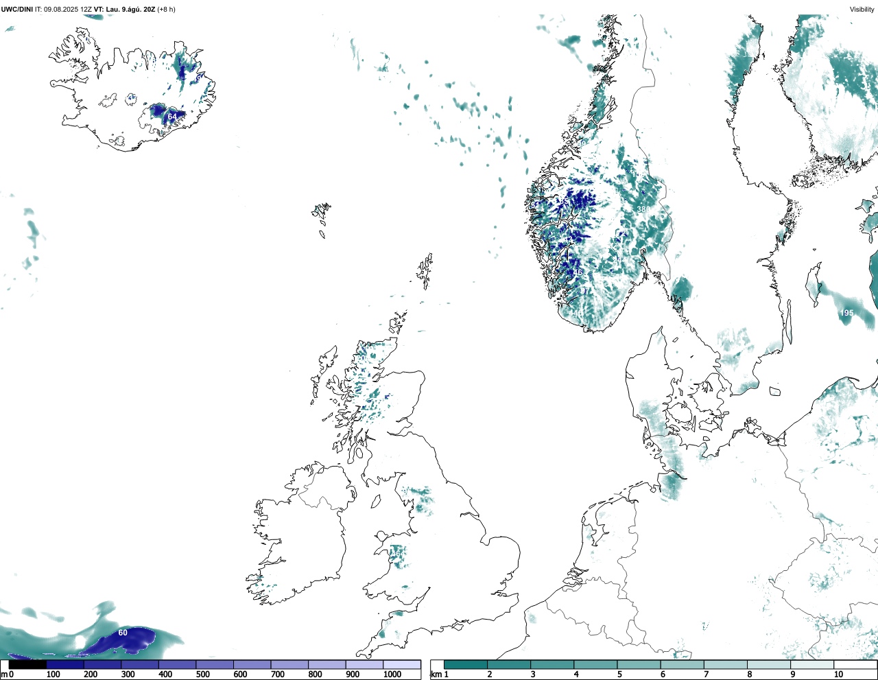This screenshot has width=878, height=680.
Task: Click the '380' visibility value over Norway
Action: pos(643,209)
